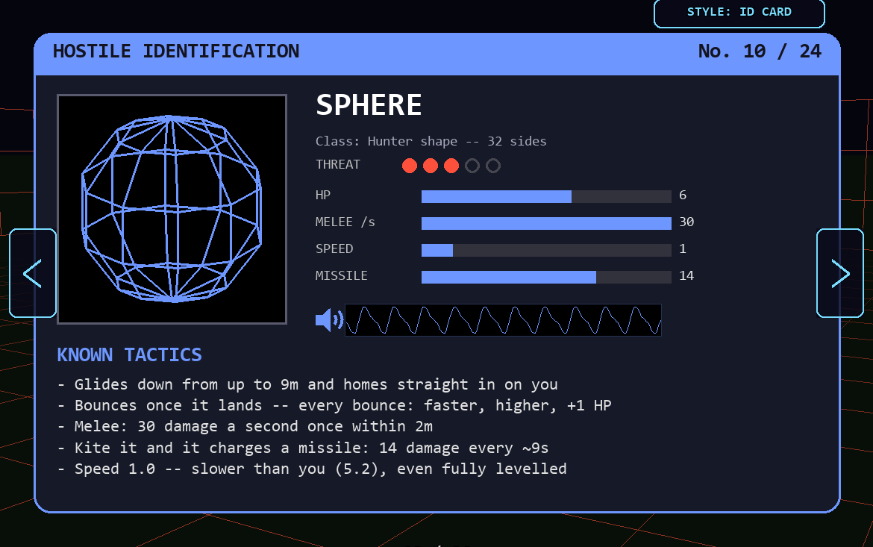Click the missile value '14'

coord(686,275)
